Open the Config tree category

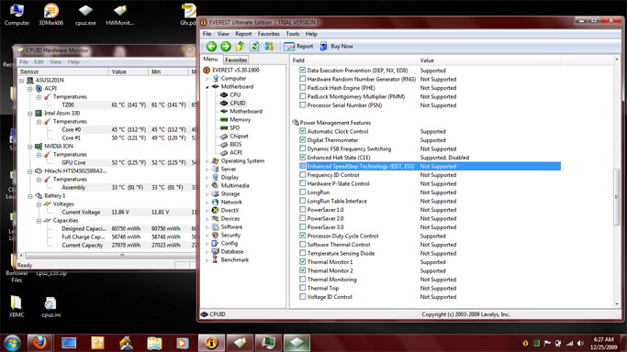230,244
